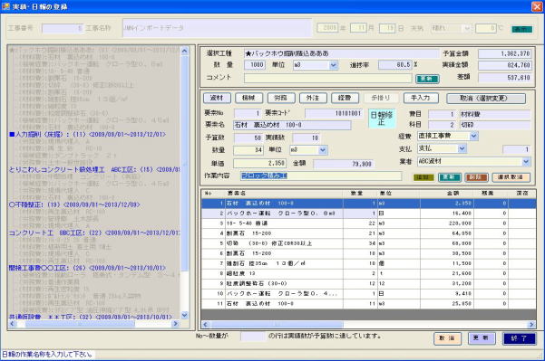Click the tree panel scroll-up arrow
Image resolution: width=545 pixels, height=361 pixels.
click(x=185, y=51)
